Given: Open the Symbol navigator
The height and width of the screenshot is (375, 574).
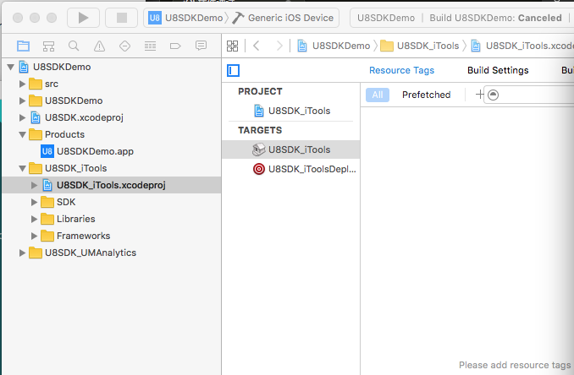Looking at the screenshot, I should click(x=48, y=46).
